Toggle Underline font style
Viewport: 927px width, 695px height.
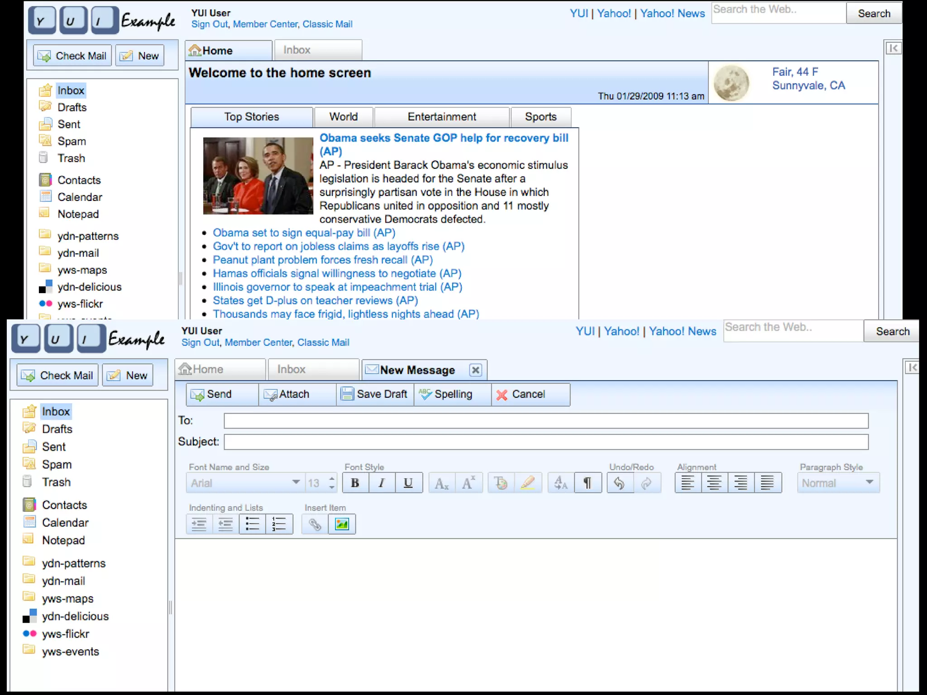point(408,483)
